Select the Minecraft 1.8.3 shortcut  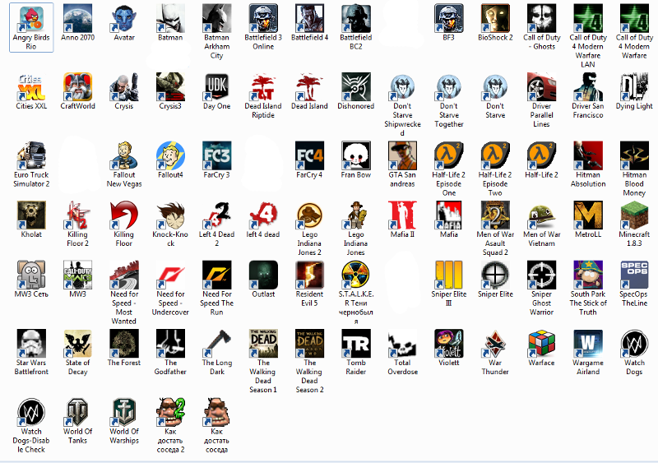point(634,215)
